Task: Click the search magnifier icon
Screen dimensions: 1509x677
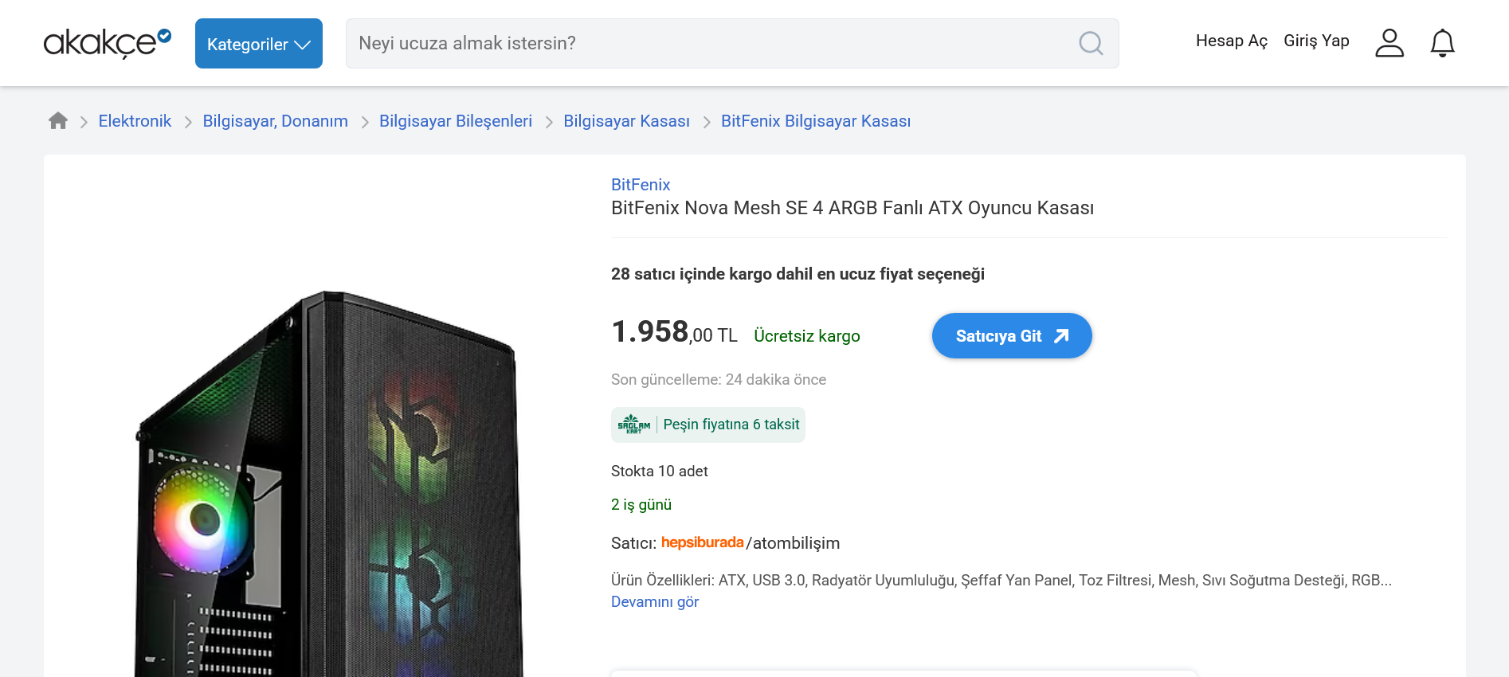Action: point(1091,43)
